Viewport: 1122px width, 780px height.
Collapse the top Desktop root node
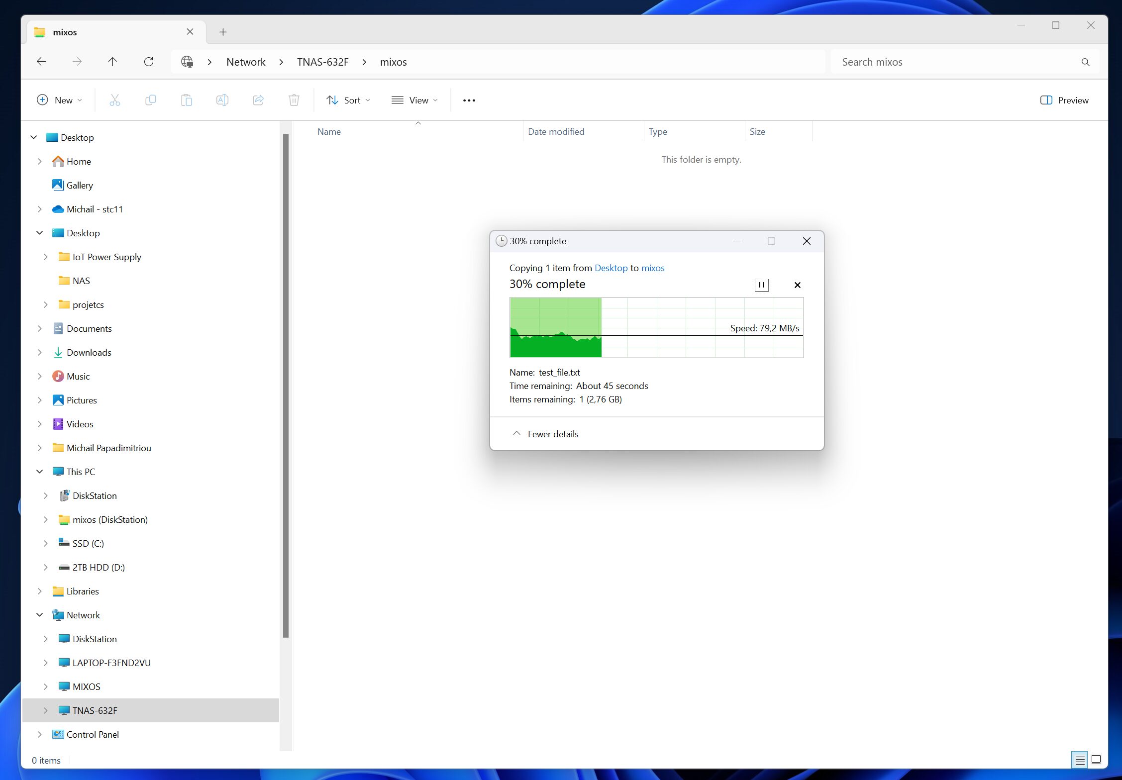coord(34,138)
